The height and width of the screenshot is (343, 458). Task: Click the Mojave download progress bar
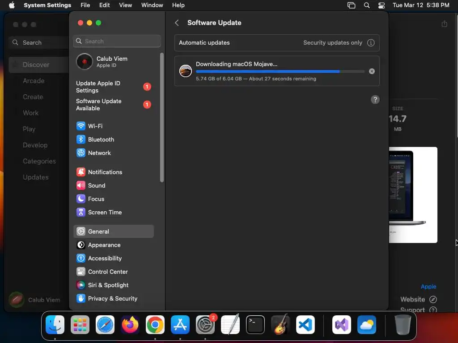click(280, 71)
